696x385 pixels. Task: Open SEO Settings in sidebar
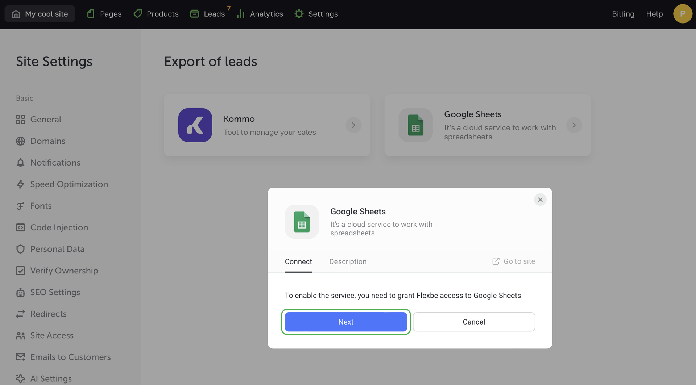pyautogui.click(x=55, y=292)
